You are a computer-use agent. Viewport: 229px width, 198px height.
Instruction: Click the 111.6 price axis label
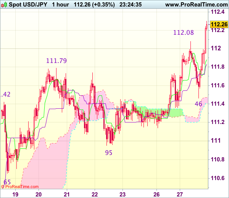pyautogui.click(x=218, y=85)
